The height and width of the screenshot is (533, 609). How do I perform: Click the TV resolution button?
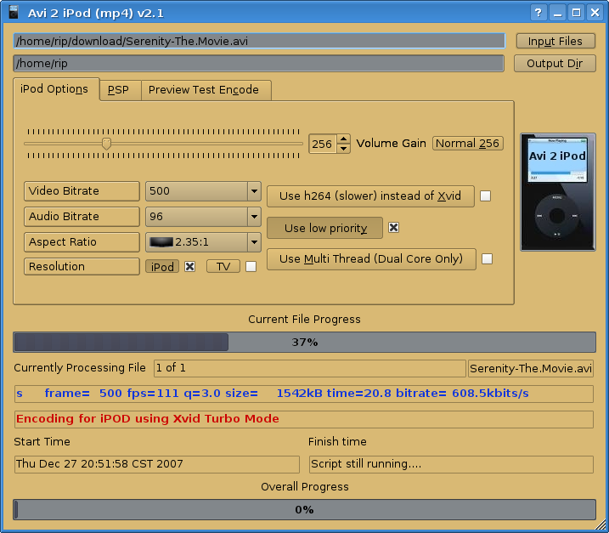[223, 267]
